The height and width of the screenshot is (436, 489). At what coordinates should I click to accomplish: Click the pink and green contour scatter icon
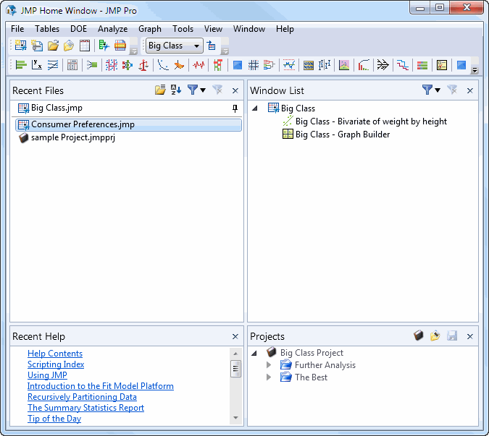pyautogui.click(x=344, y=65)
